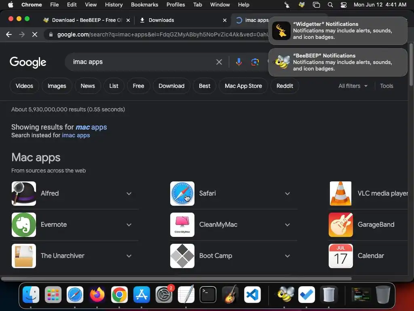Click the Boot Camp icon

point(182,256)
